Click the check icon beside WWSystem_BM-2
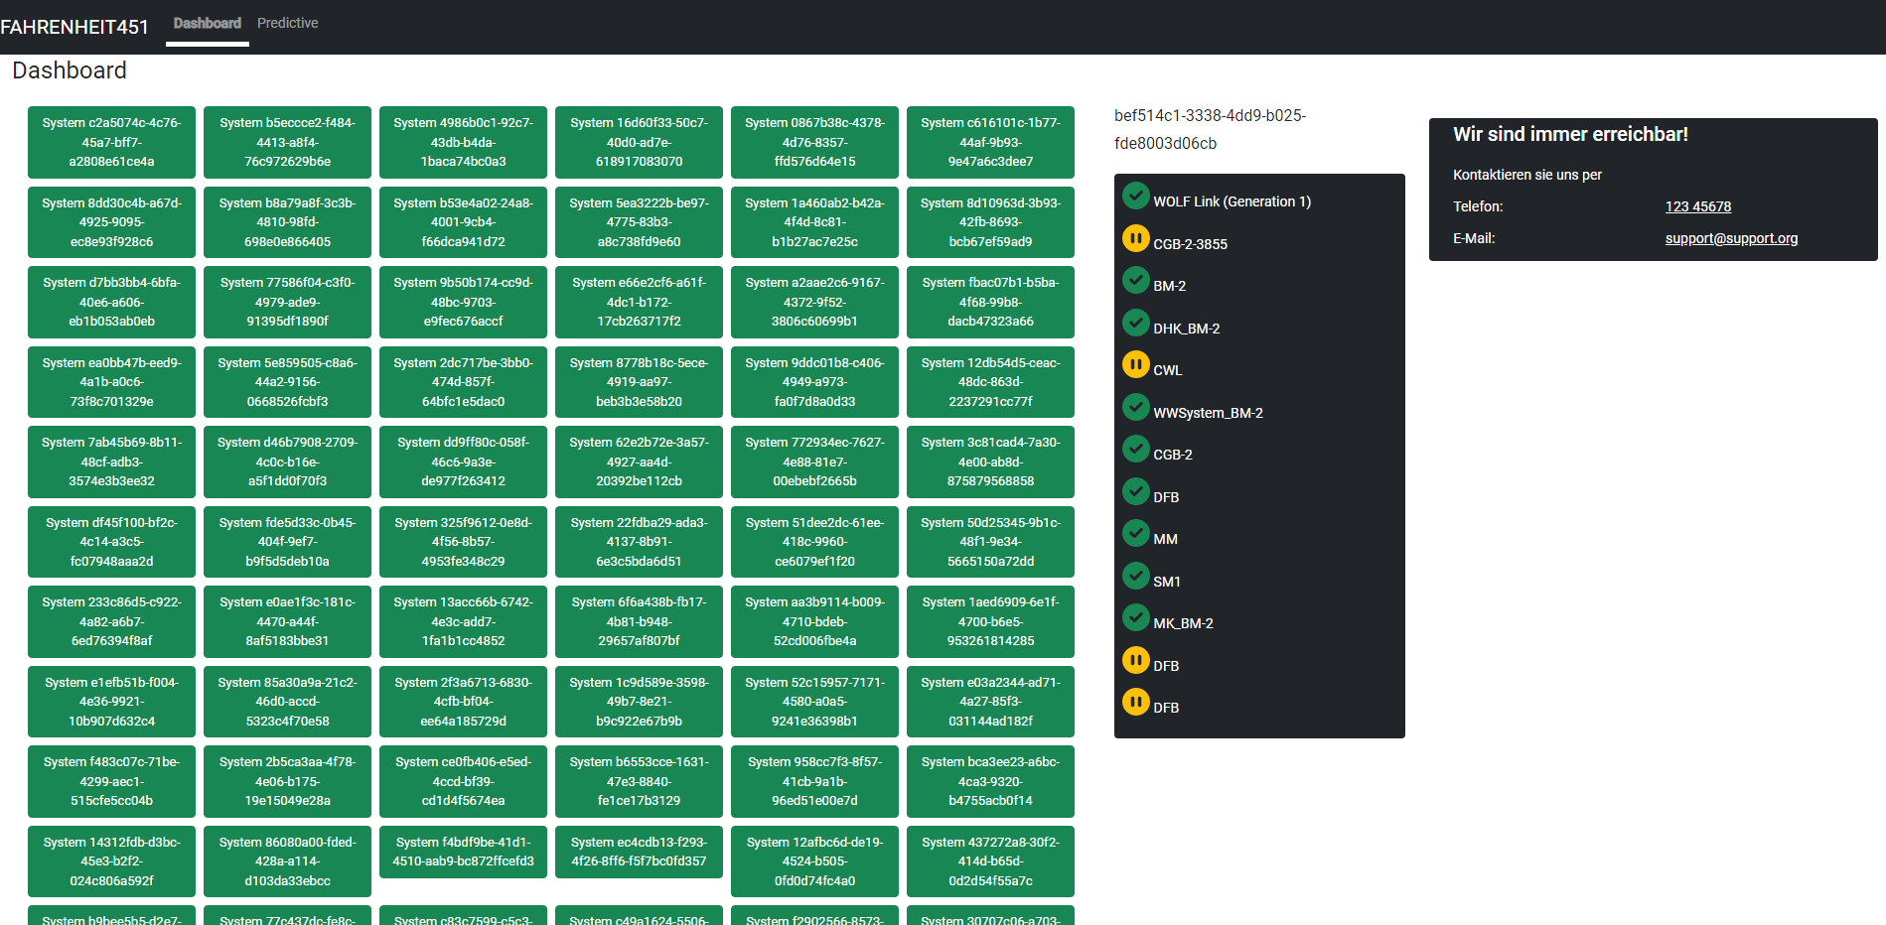The height and width of the screenshot is (925, 1886). point(1135,407)
